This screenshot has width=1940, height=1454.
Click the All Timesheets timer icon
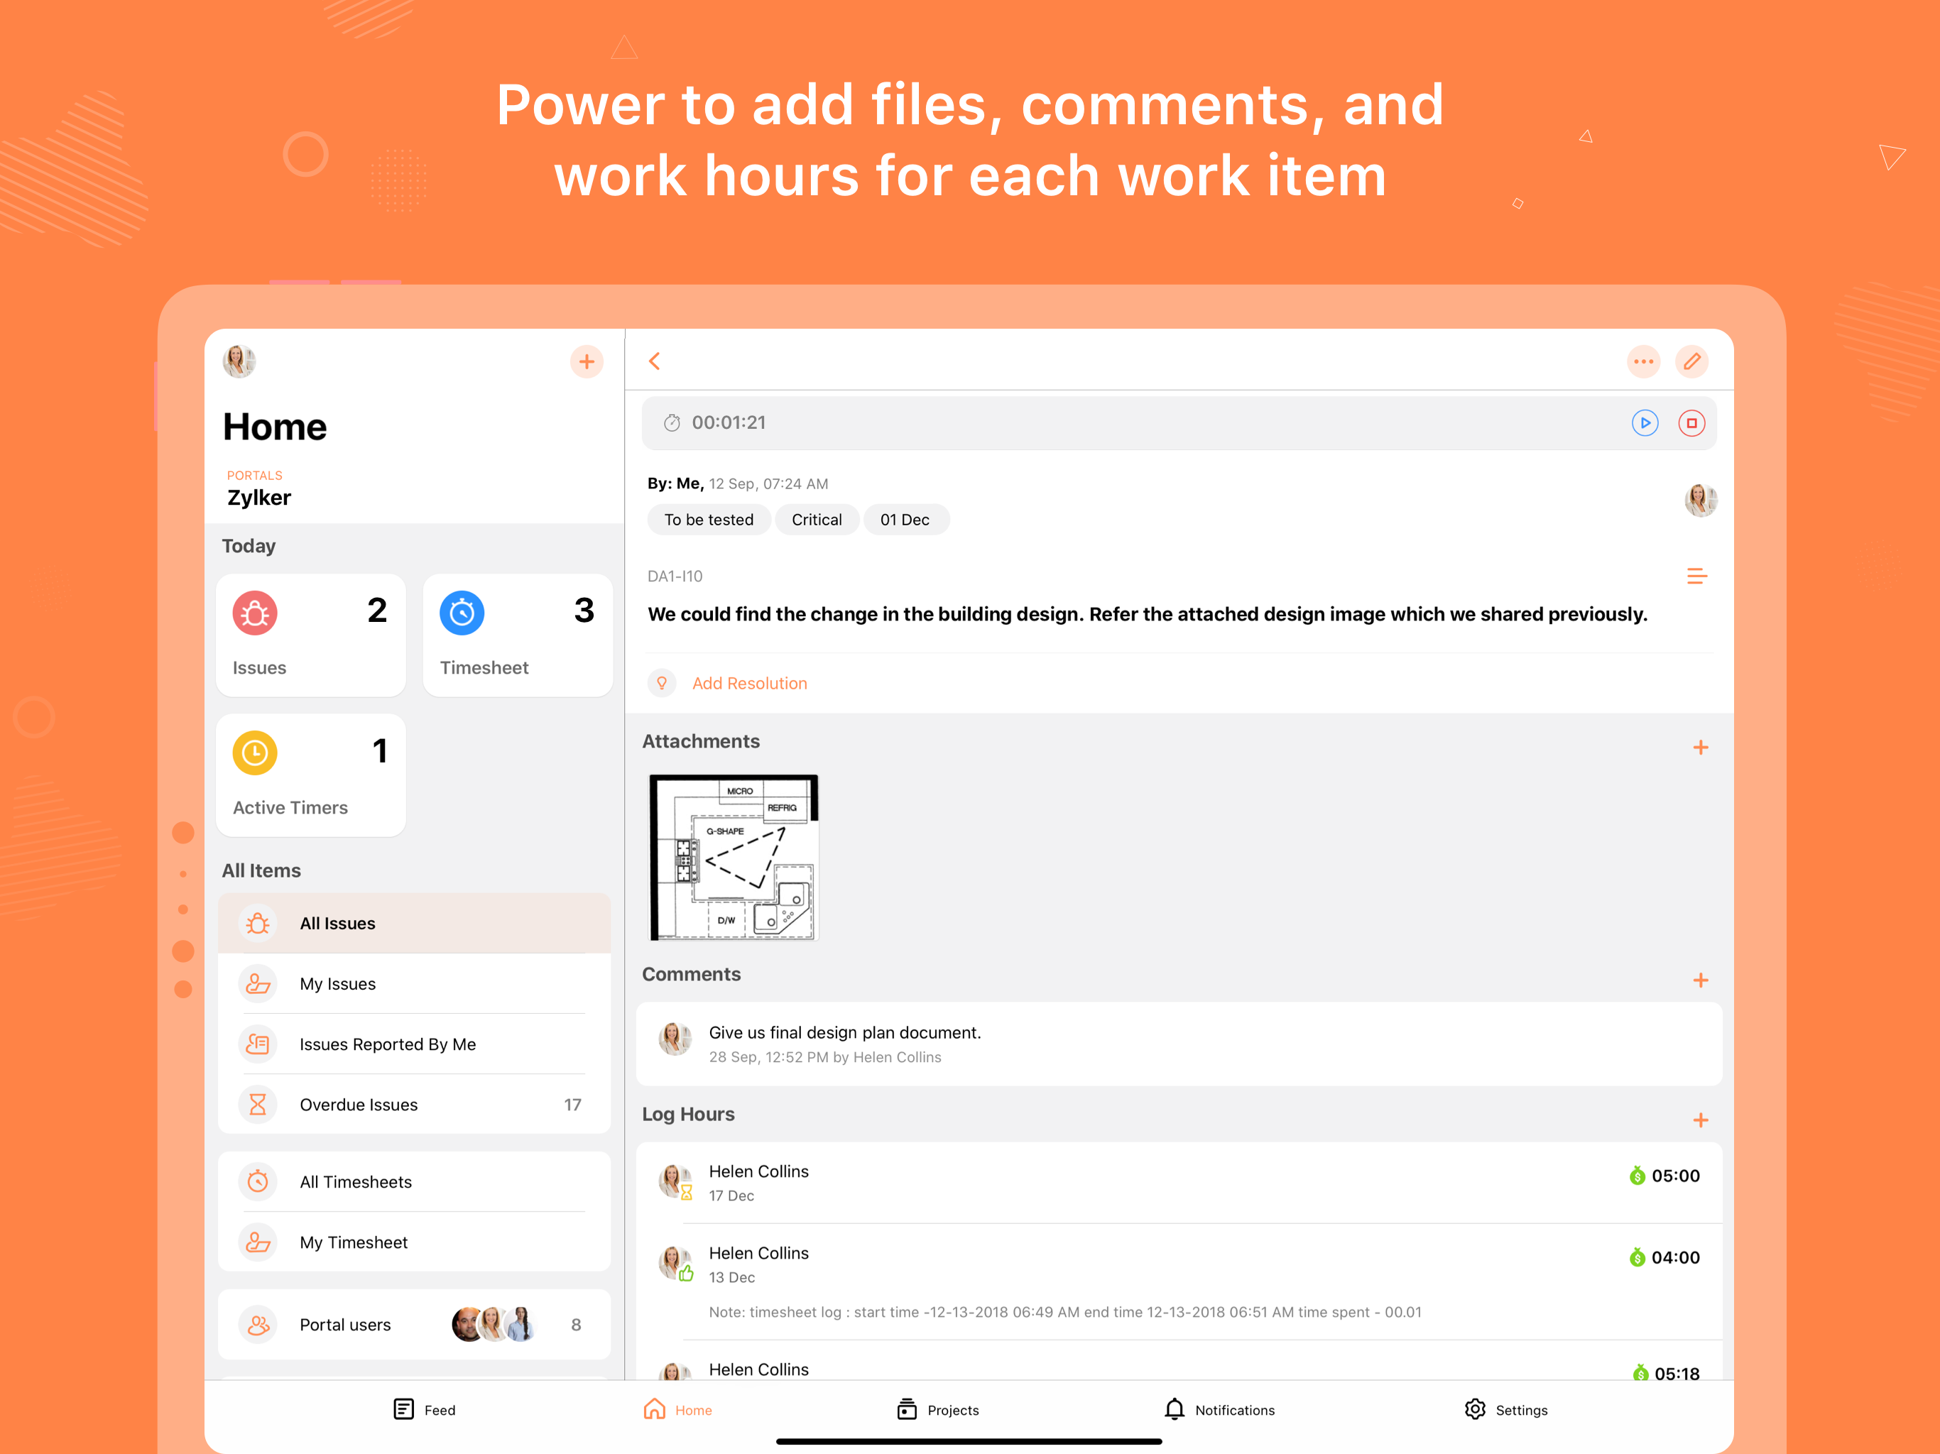click(x=258, y=1181)
